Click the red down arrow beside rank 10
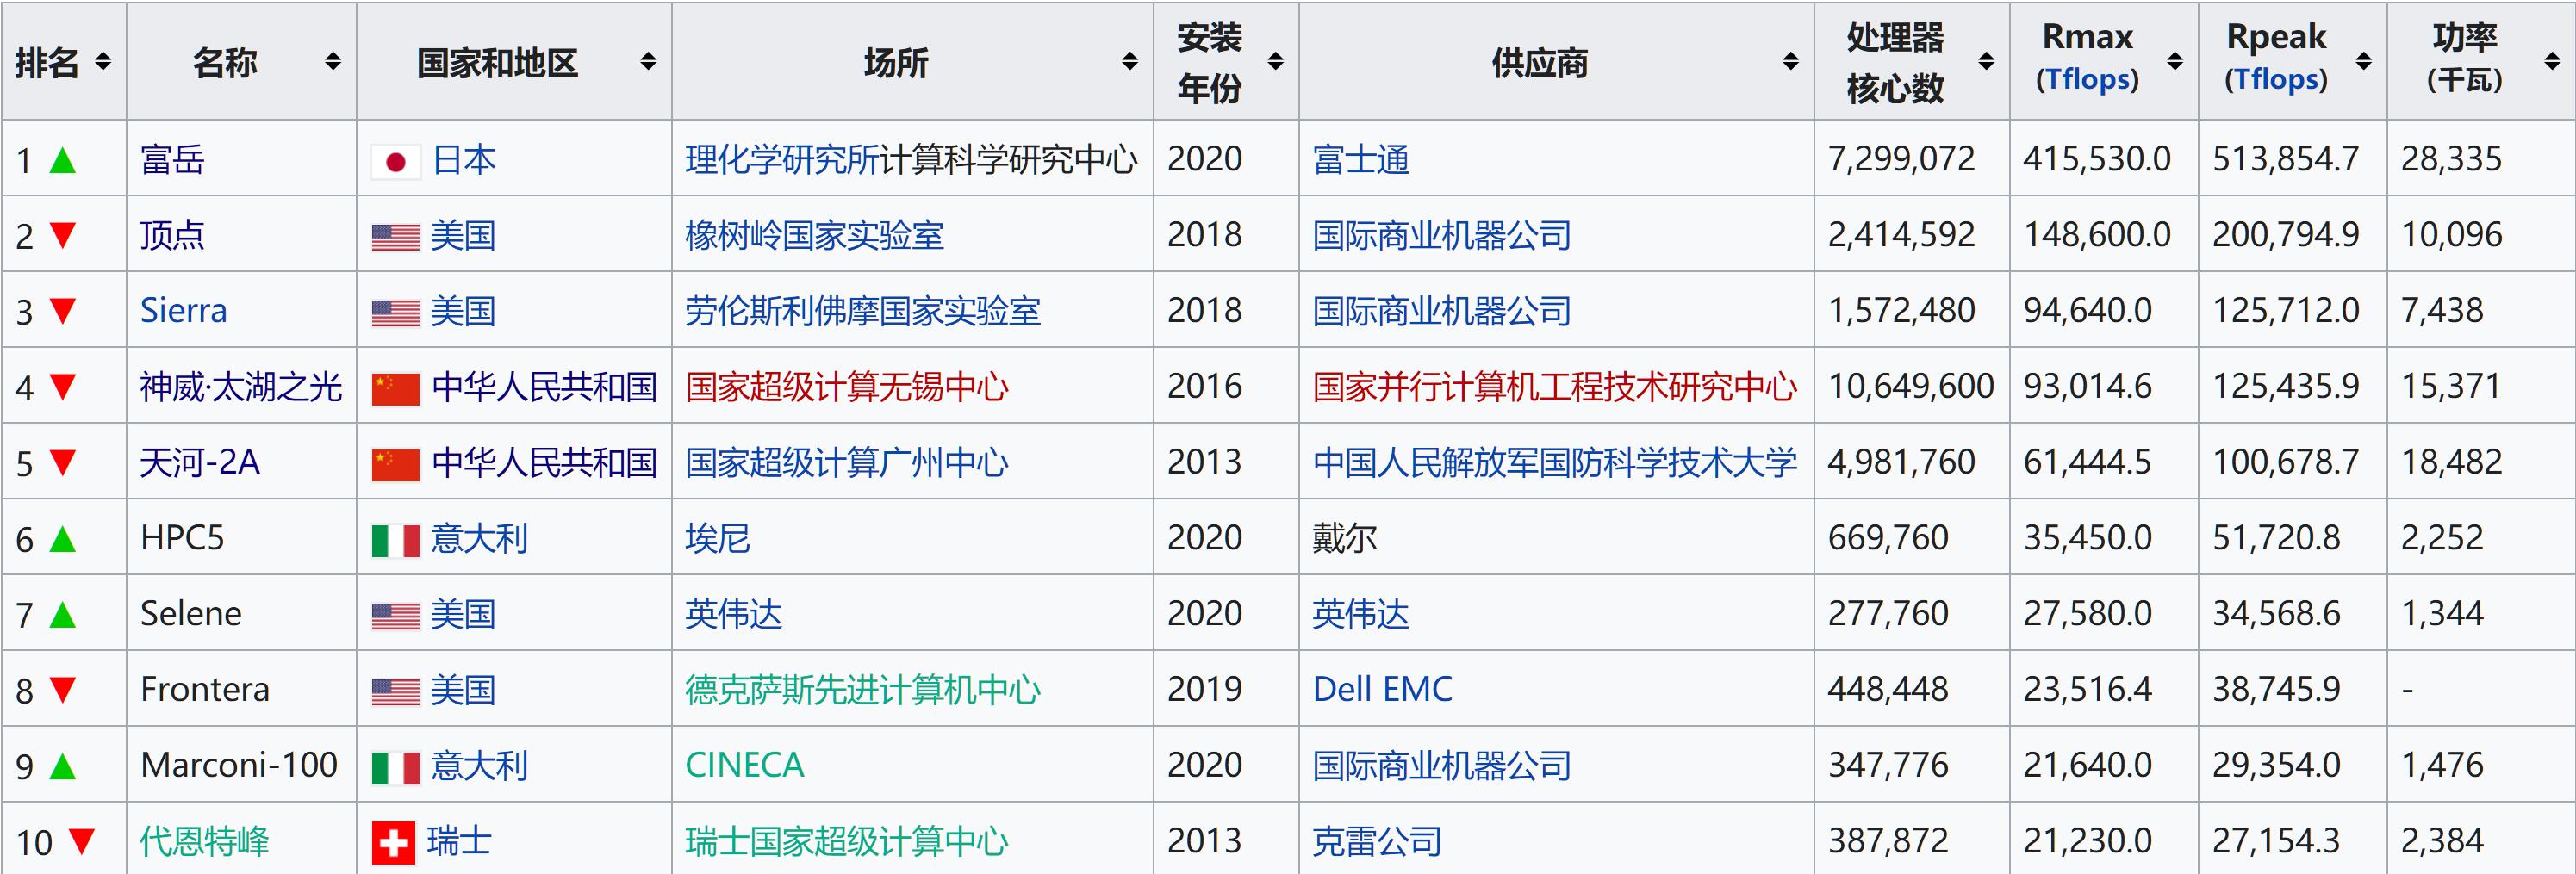 82,841
